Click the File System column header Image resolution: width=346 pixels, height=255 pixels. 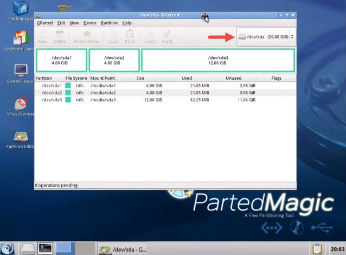tap(76, 78)
